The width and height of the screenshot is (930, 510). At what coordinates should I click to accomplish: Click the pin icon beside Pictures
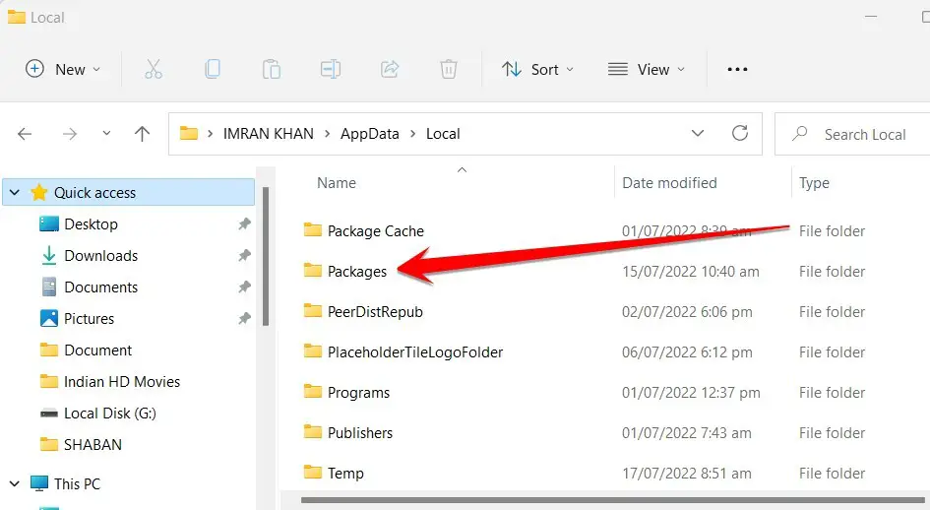(244, 318)
